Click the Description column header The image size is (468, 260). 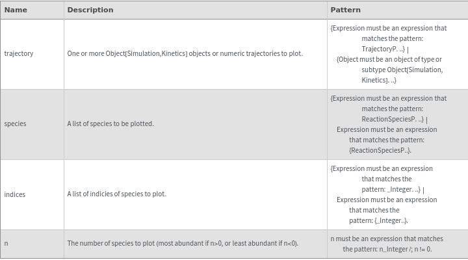tap(90, 10)
